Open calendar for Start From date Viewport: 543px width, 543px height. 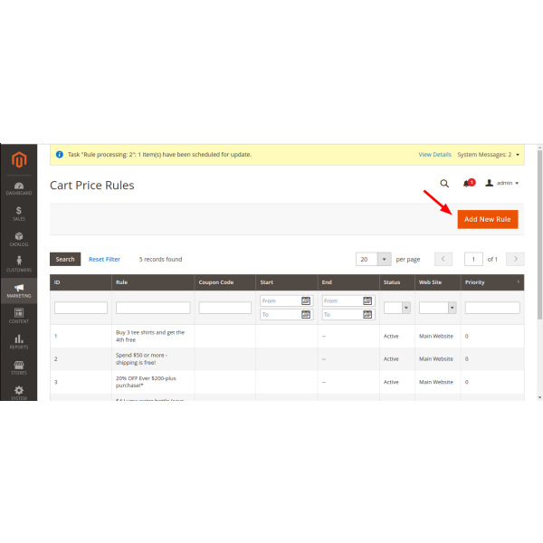pos(306,300)
